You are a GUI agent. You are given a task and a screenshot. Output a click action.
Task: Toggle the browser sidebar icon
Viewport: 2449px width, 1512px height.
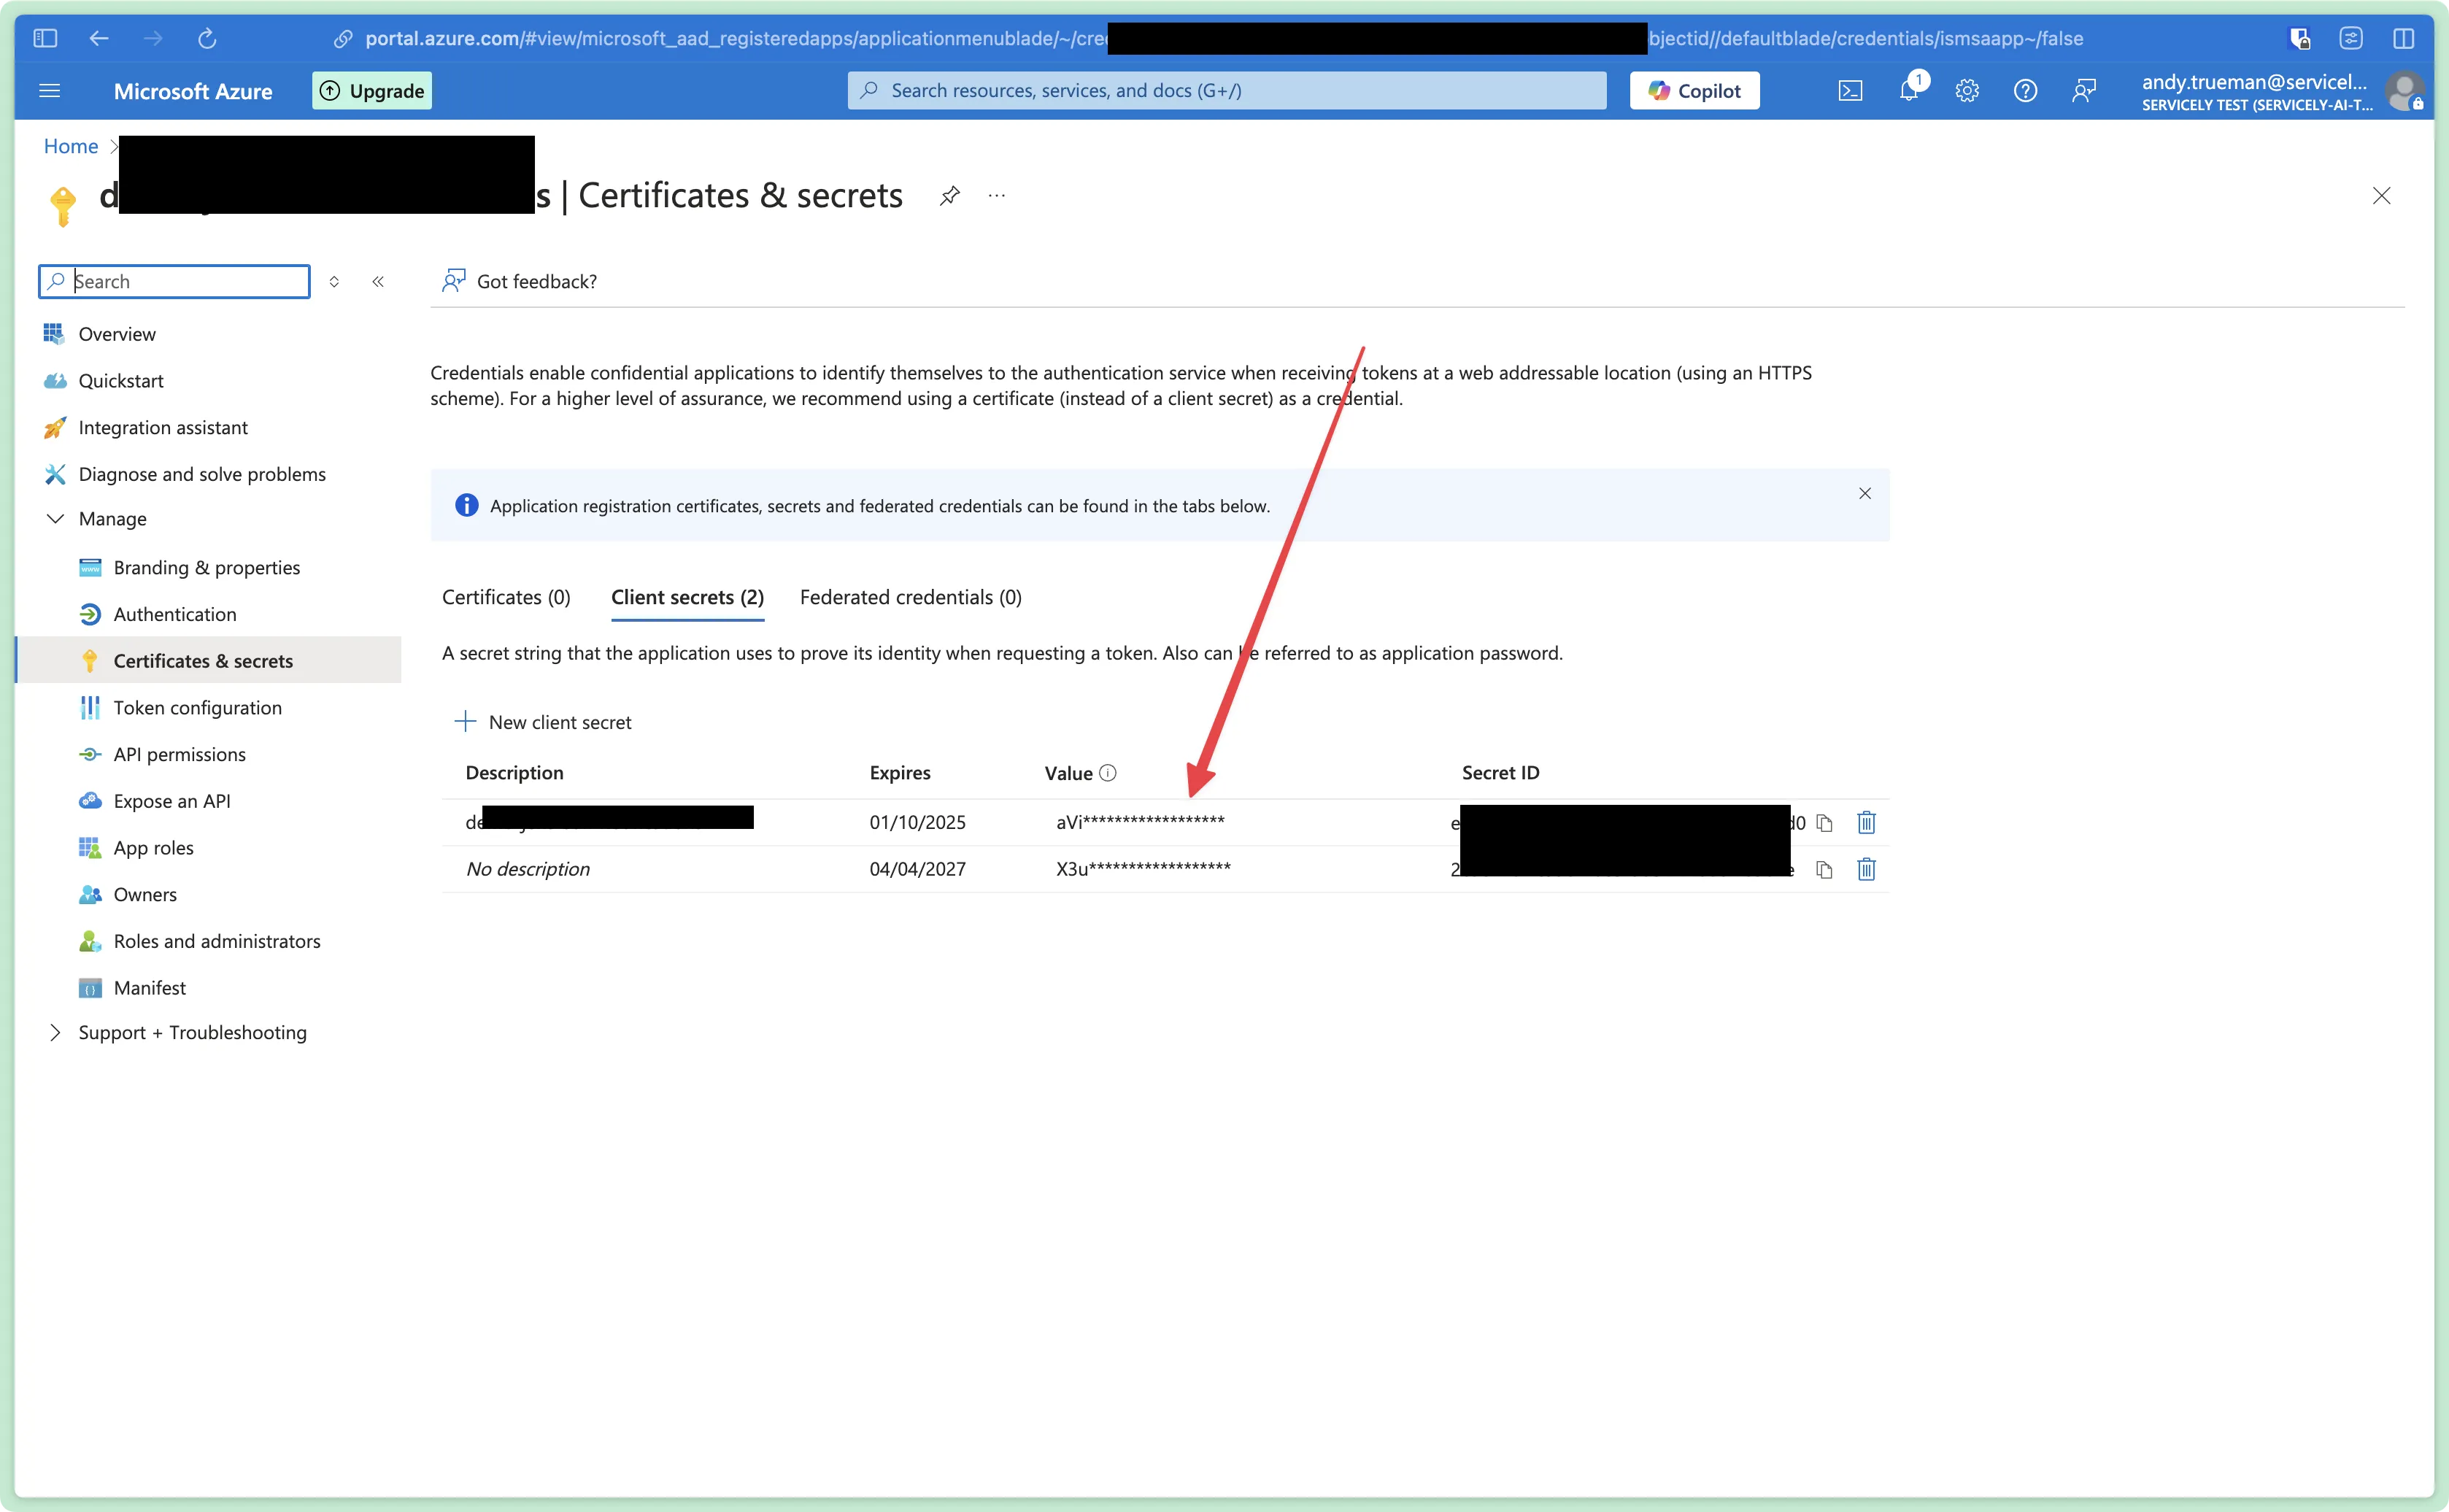tap(46, 39)
